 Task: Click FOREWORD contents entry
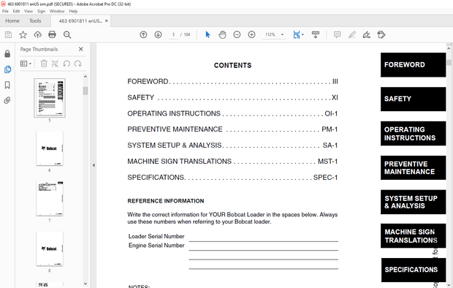point(232,82)
